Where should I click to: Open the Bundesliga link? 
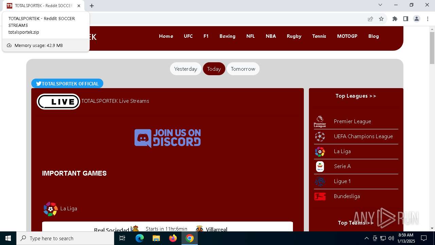pos(347,196)
